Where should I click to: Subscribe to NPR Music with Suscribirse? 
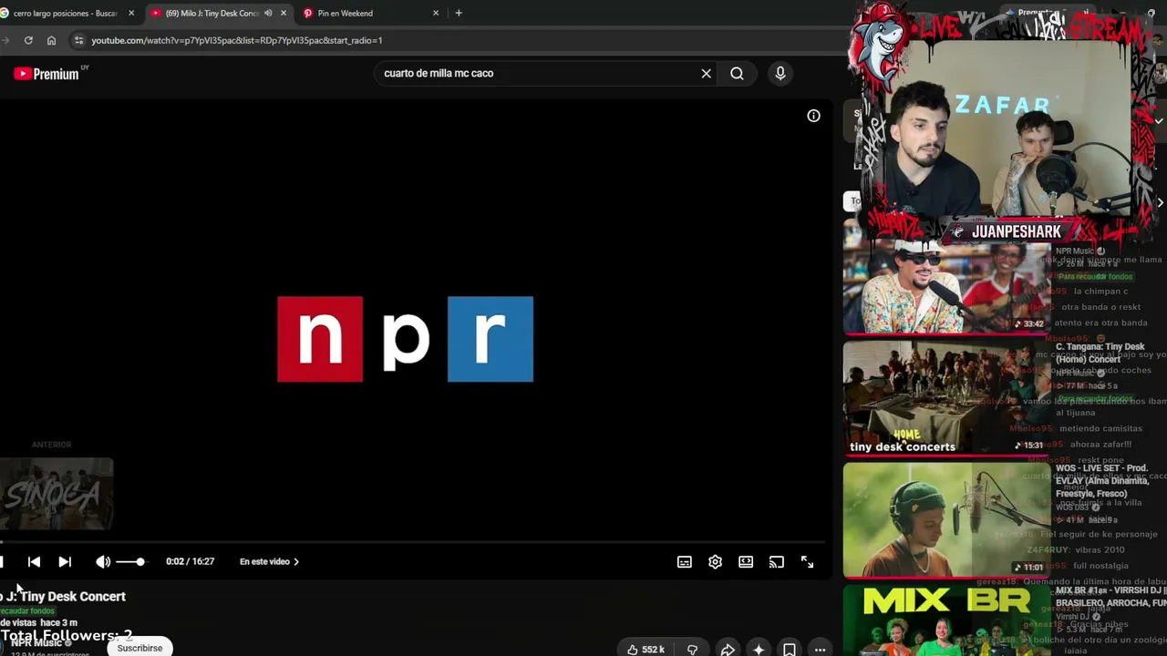139,648
